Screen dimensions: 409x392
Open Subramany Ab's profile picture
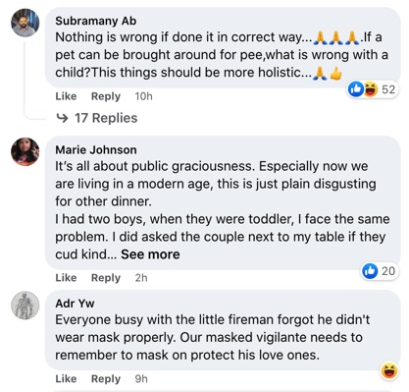point(26,23)
